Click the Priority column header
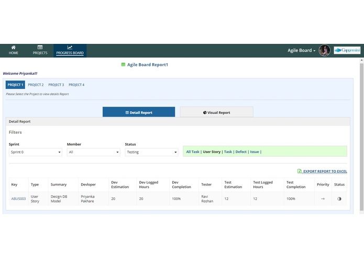 pyautogui.click(x=323, y=184)
